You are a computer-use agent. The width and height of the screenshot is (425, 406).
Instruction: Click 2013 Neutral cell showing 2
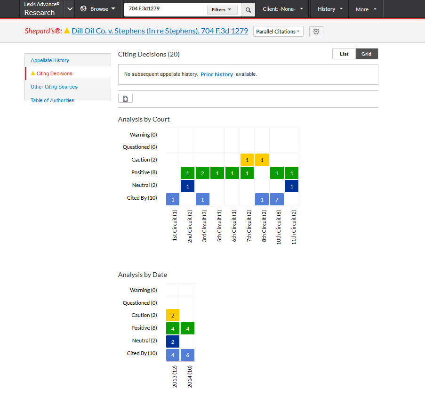[x=173, y=341]
